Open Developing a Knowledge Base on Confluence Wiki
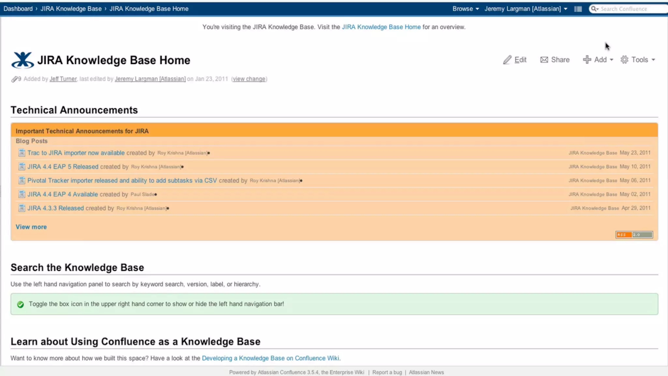The height and width of the screenshot is (376, 668). [270, 358]
